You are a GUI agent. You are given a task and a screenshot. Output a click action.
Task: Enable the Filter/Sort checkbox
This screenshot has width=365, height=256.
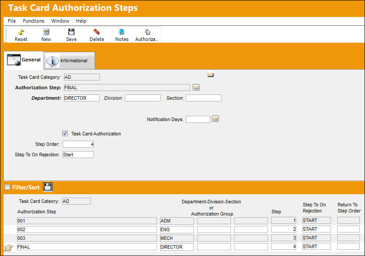pyautogui.click(x=7, y=187)
